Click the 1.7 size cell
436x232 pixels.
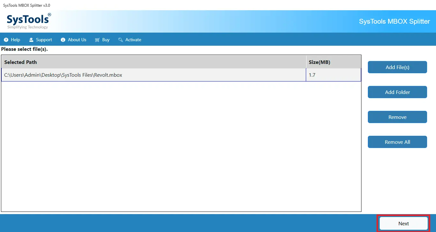[334, 75]
